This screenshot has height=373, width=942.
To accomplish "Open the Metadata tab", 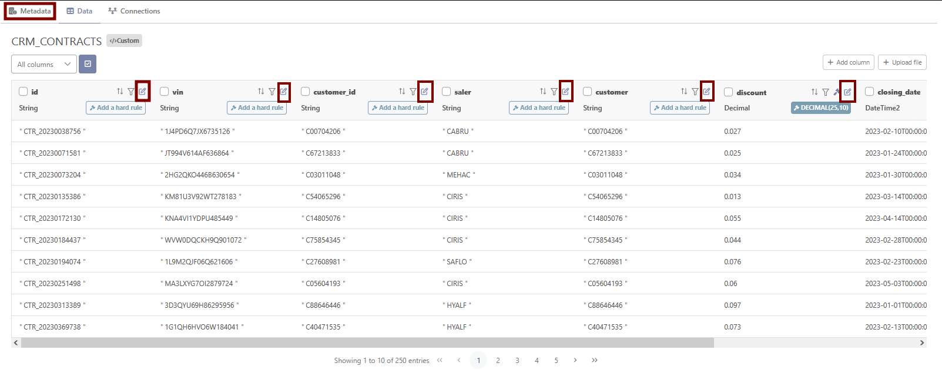I will tap(30, 11).
